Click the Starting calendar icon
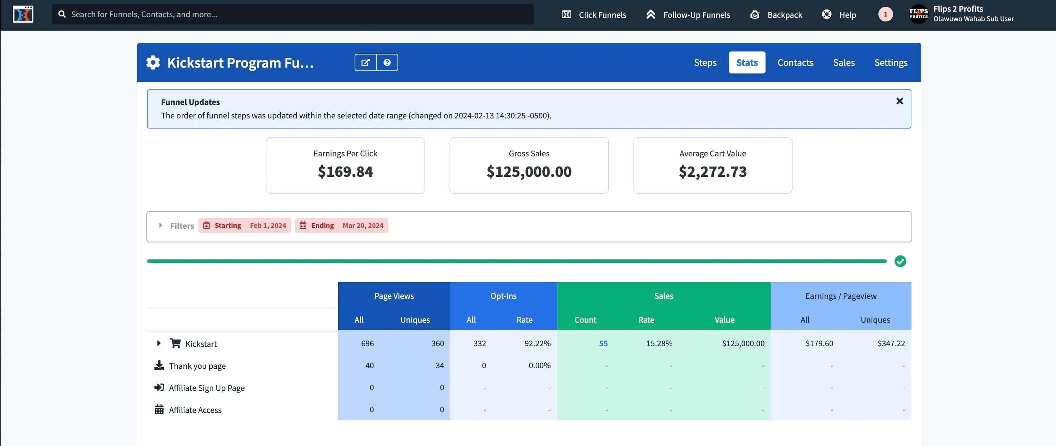 pyautogui.click(x=207, y=225)
